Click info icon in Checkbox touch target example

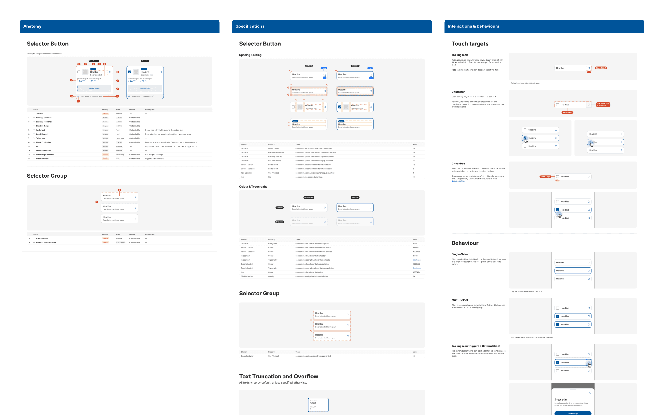pos(589,176)
